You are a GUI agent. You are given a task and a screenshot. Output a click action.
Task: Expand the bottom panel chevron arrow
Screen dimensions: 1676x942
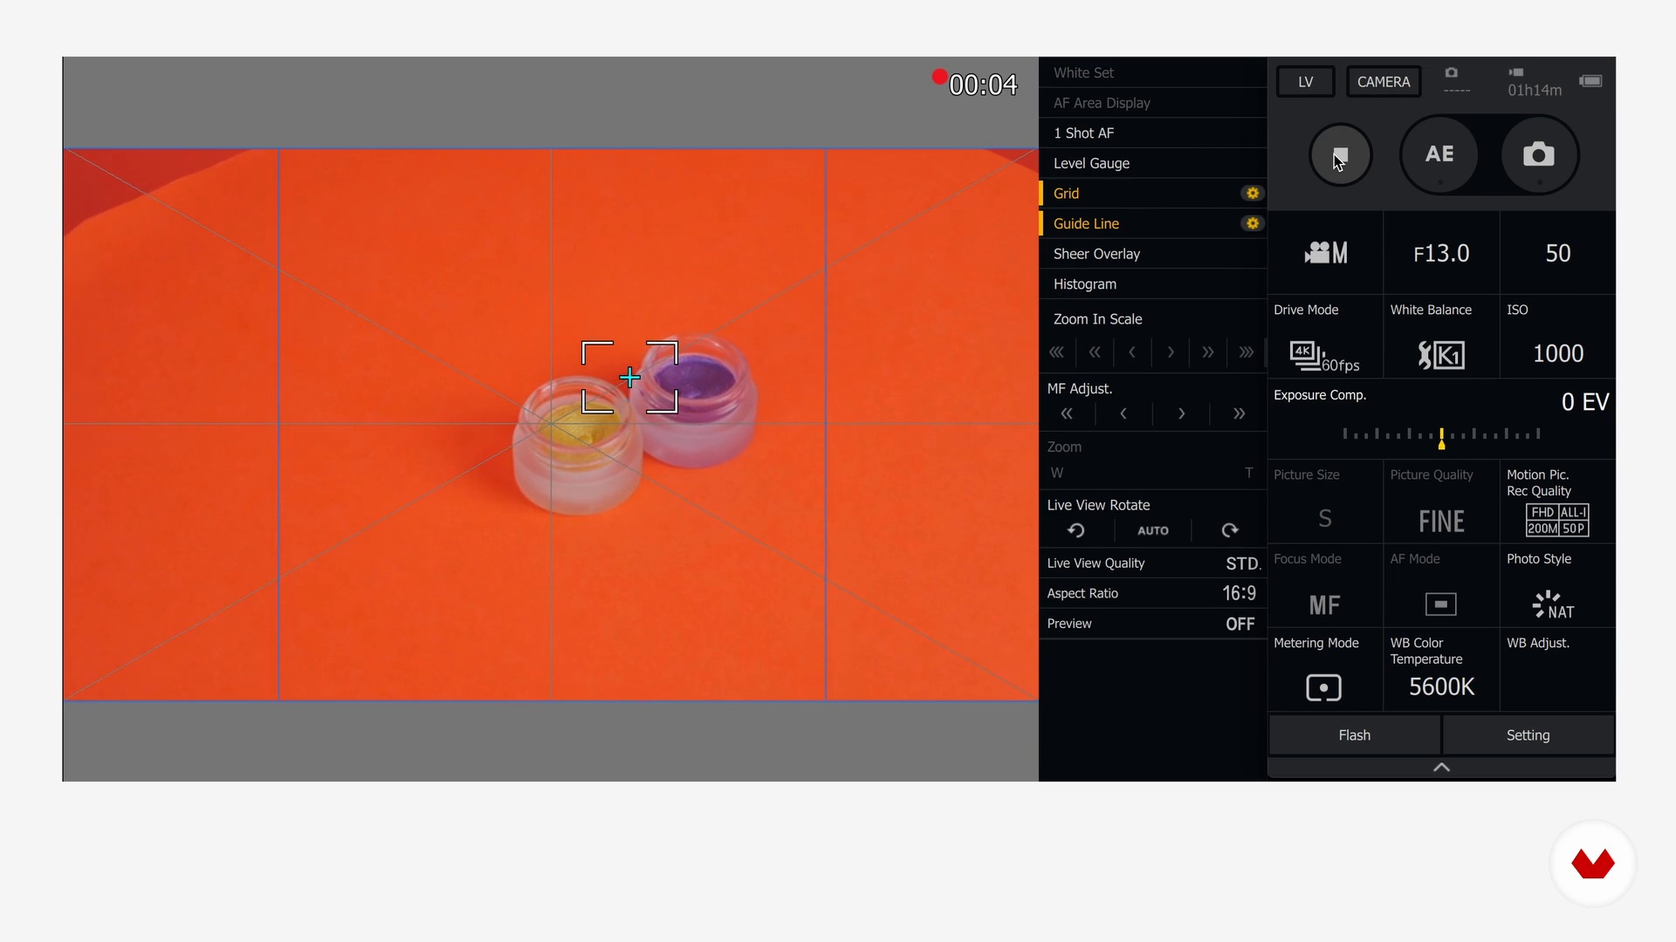click(1441, 768)
